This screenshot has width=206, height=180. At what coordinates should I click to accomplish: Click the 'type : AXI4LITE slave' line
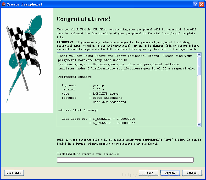point(90,94)
